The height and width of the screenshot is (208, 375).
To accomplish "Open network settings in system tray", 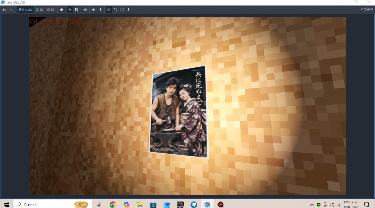I will click(x=339, y=205).
